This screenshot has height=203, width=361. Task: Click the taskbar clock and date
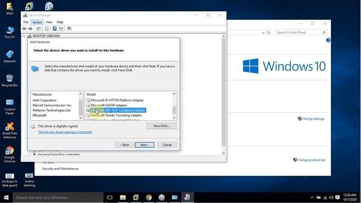tap(350, 197)
